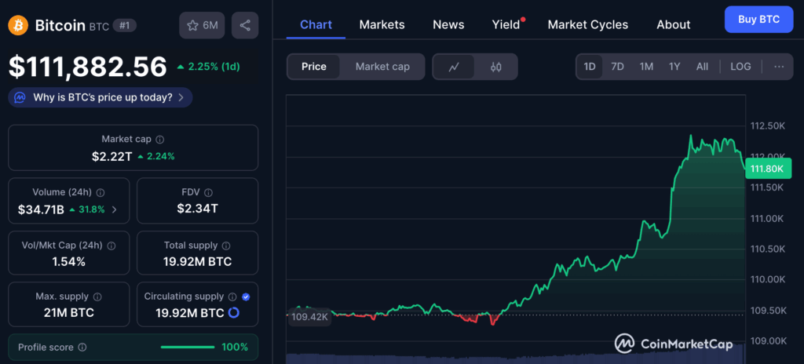
Task: Toggle the LOG scale option
Action: point(740,67)
